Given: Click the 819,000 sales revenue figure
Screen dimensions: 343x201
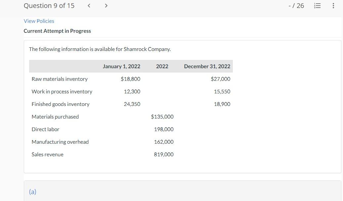Looking at the screenshot, I should click(164, 154).
